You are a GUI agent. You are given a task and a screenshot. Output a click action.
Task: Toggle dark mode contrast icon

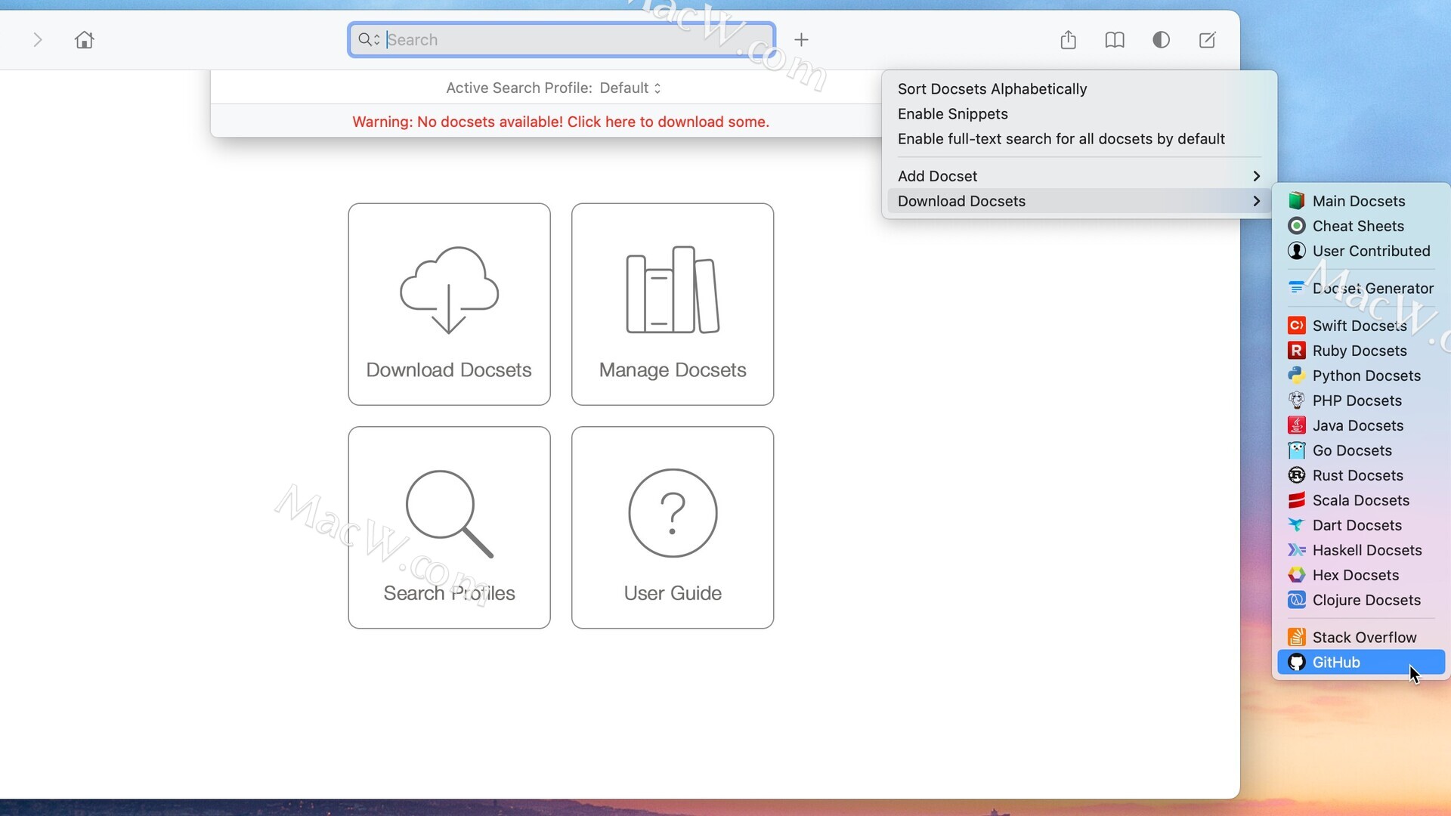1161,39
